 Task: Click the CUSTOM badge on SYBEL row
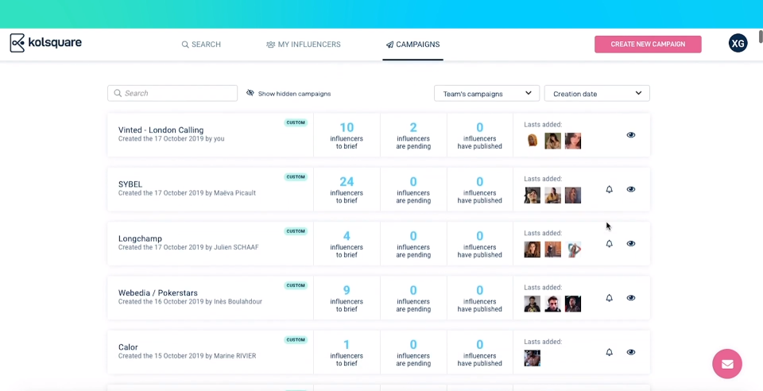[296, 177]
